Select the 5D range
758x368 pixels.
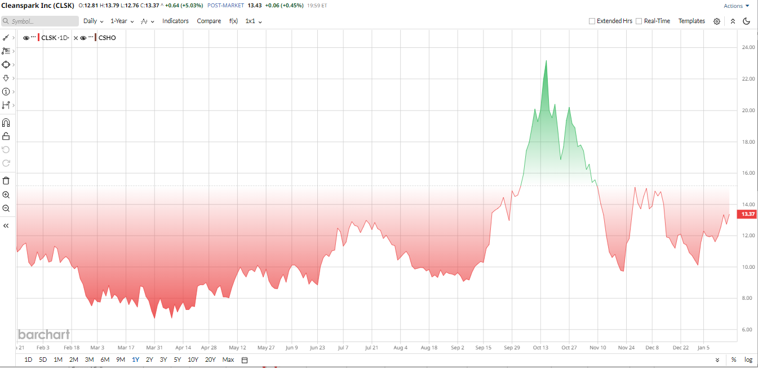[x=43, y=360]
